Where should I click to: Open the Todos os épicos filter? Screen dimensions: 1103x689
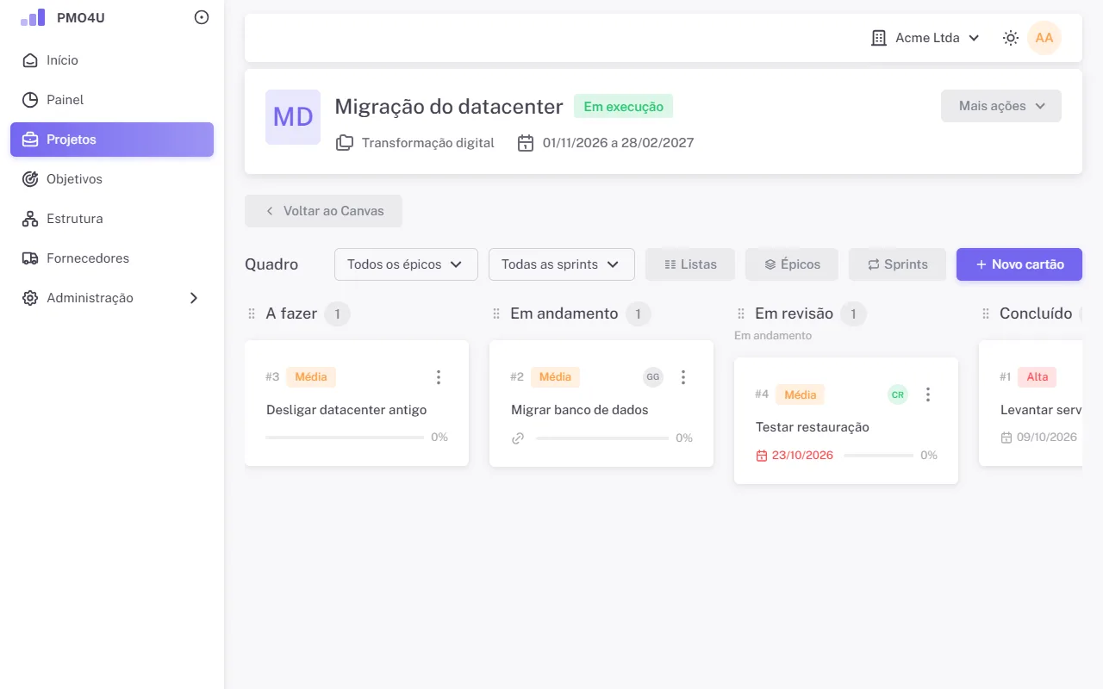[x=406, y=264]
